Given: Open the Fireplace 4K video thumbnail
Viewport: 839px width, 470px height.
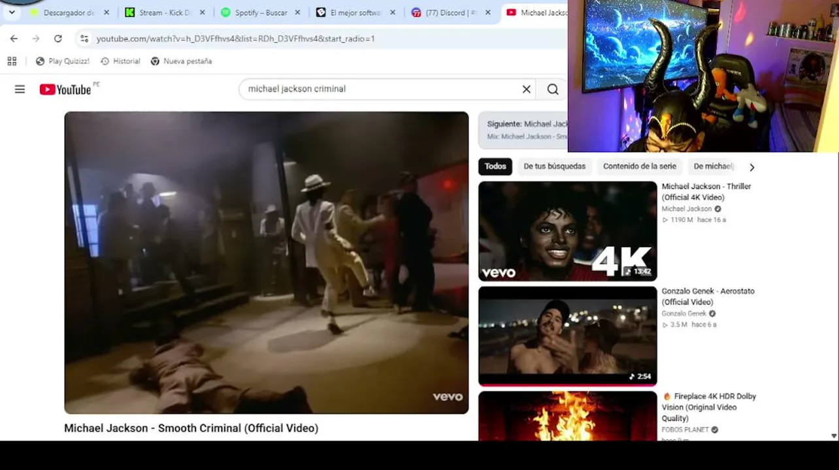Looking at the screenshot, I should 568,416.
